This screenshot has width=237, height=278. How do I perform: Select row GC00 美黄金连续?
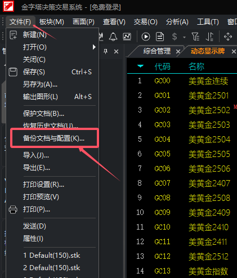coord(182,81)
